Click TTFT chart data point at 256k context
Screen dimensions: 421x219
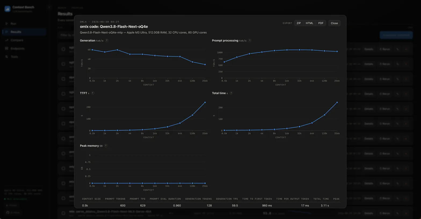point(205,102)
